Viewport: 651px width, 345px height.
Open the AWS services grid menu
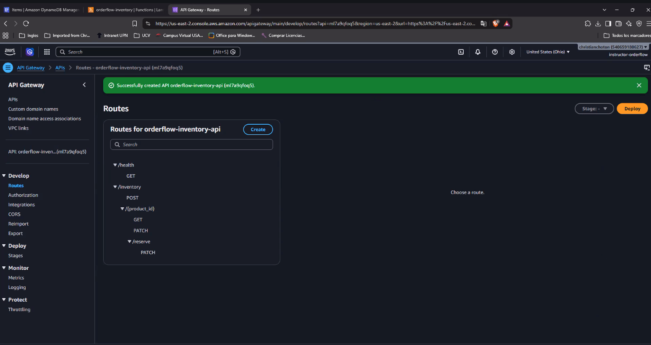pos(47,52)
